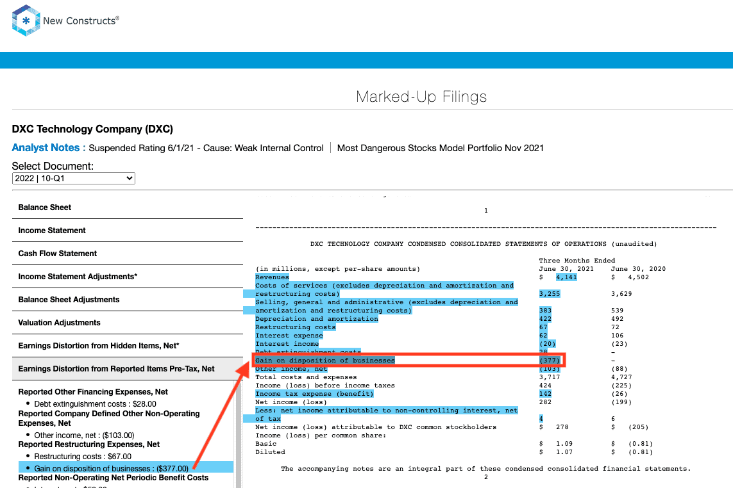The height and width of the screenshot is (488, 733).
Task: Click the Diluted income per share value 1.07
Action: pyautogui.click(x=564, y=453)
